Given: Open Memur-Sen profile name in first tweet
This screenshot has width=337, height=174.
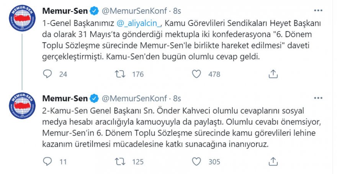Looking at the screenshot, I should [x=65, y=11].
